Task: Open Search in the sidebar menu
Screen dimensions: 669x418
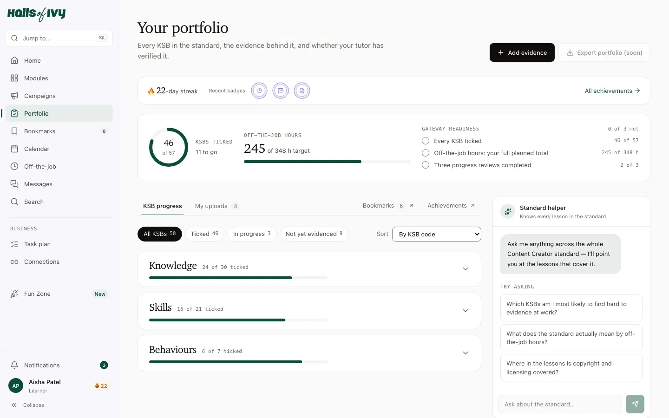Action: [x=59, y=202]
